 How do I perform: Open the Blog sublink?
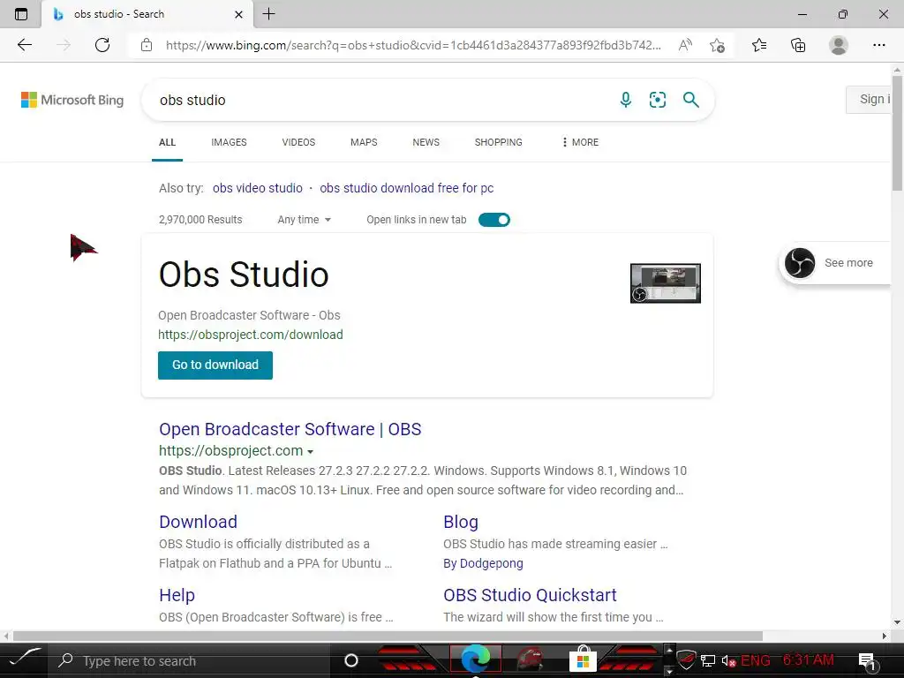pyautogui.click(x=461, y=522)
